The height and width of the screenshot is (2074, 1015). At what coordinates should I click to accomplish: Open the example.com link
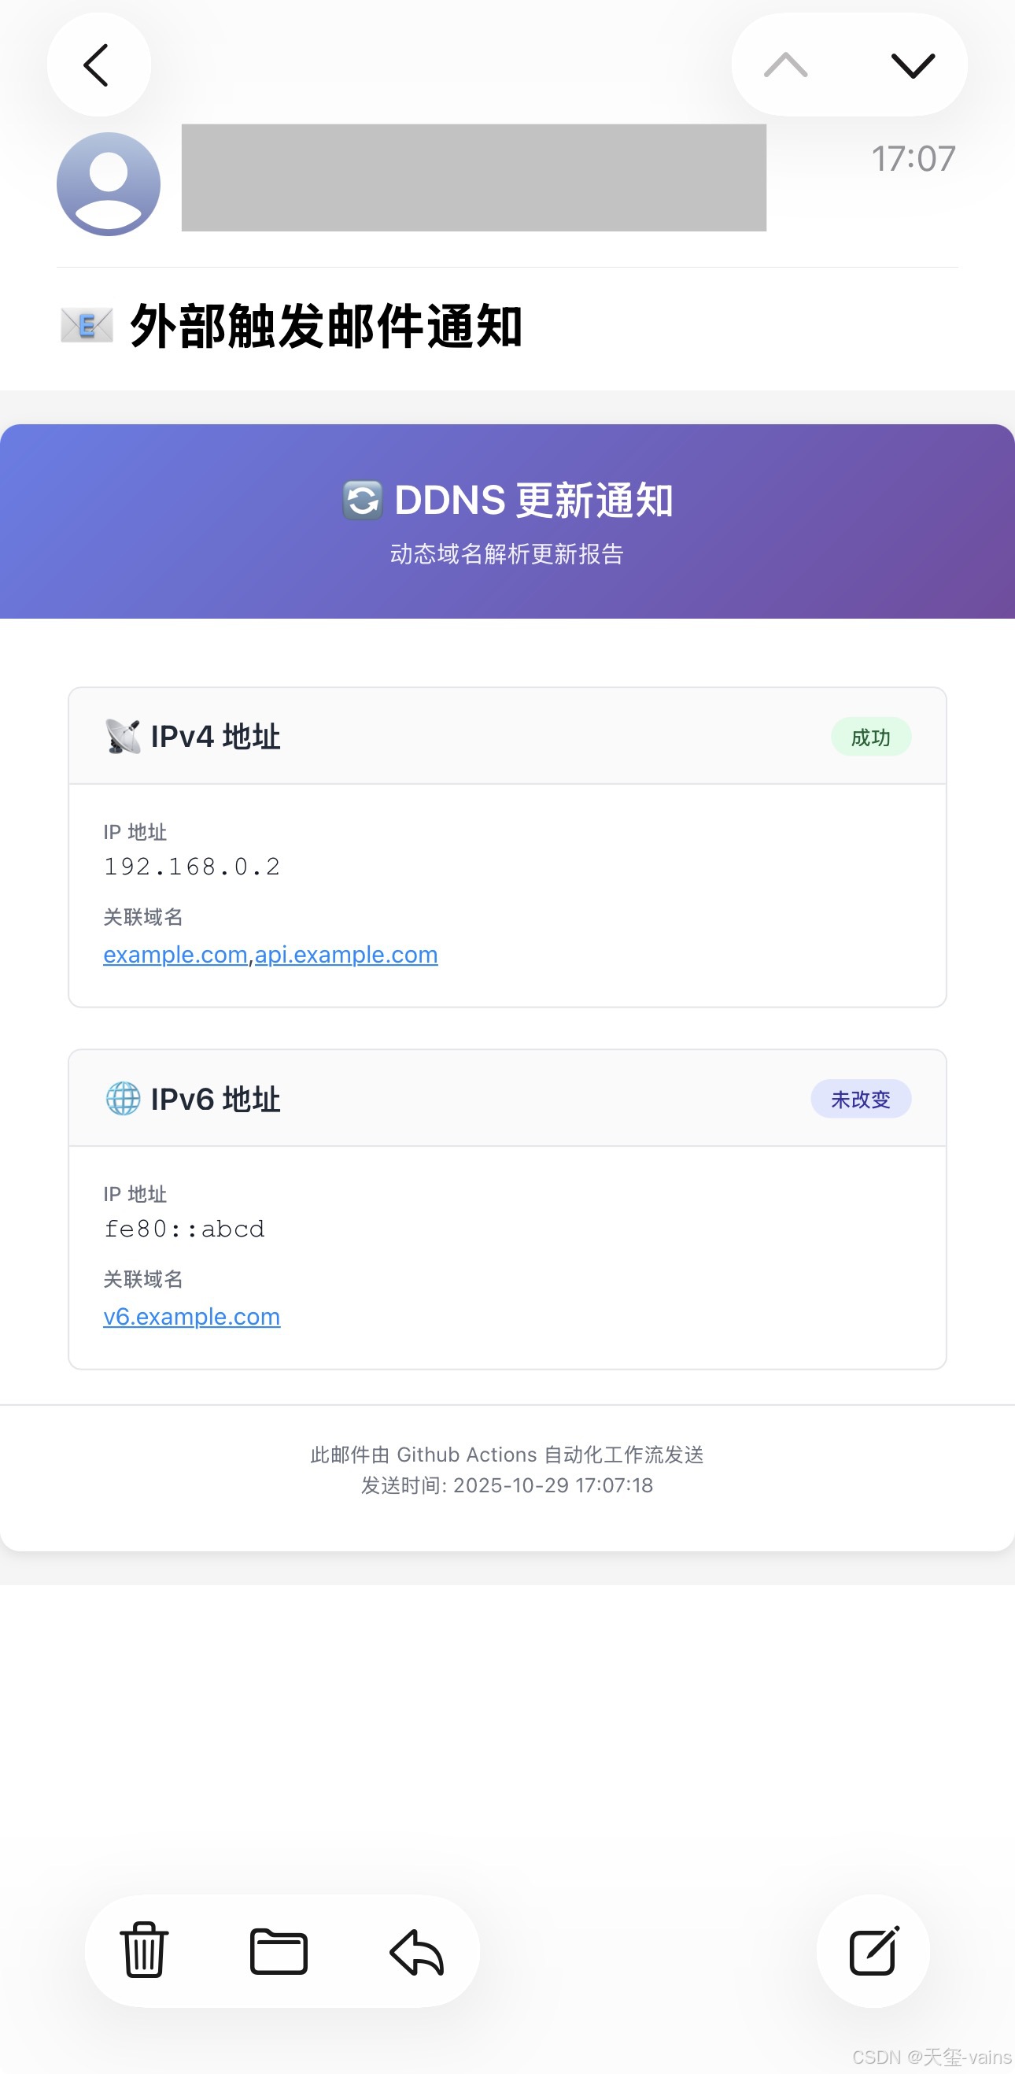tap(175, 954)
